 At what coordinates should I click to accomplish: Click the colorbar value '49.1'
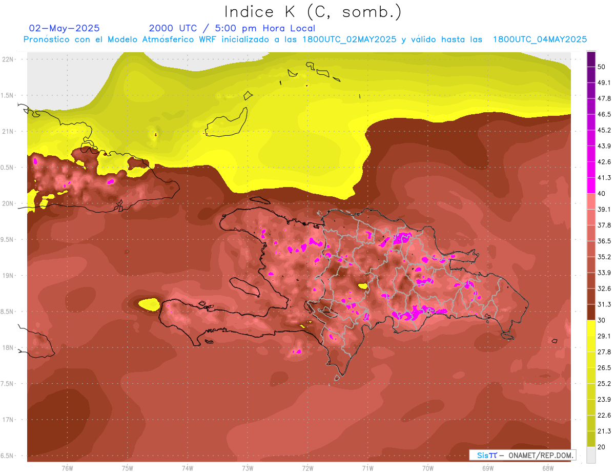[x=604, y=82]
